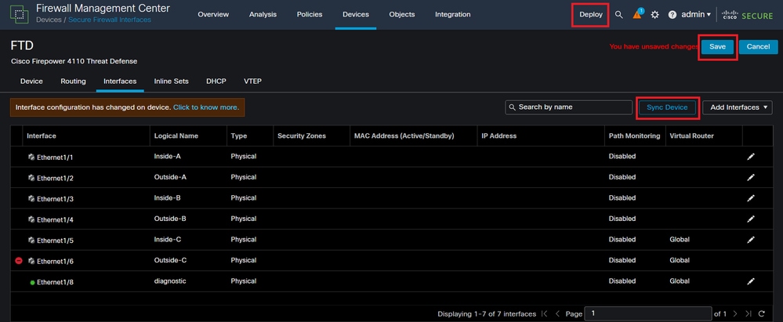The image size is (783, 322).
Task: Click the Page number input field
Action: [648, 314]
